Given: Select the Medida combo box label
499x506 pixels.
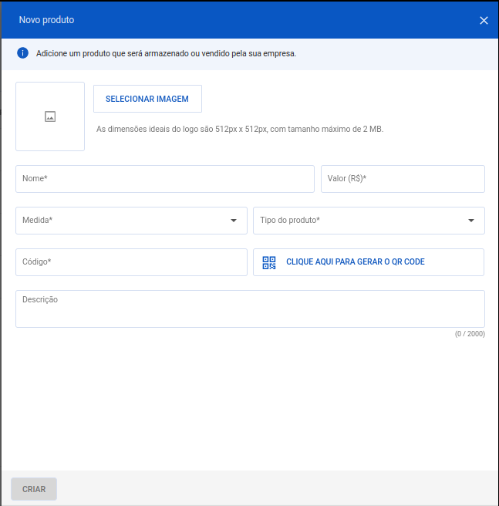Looking at the screenshot, I should [38, 221].
